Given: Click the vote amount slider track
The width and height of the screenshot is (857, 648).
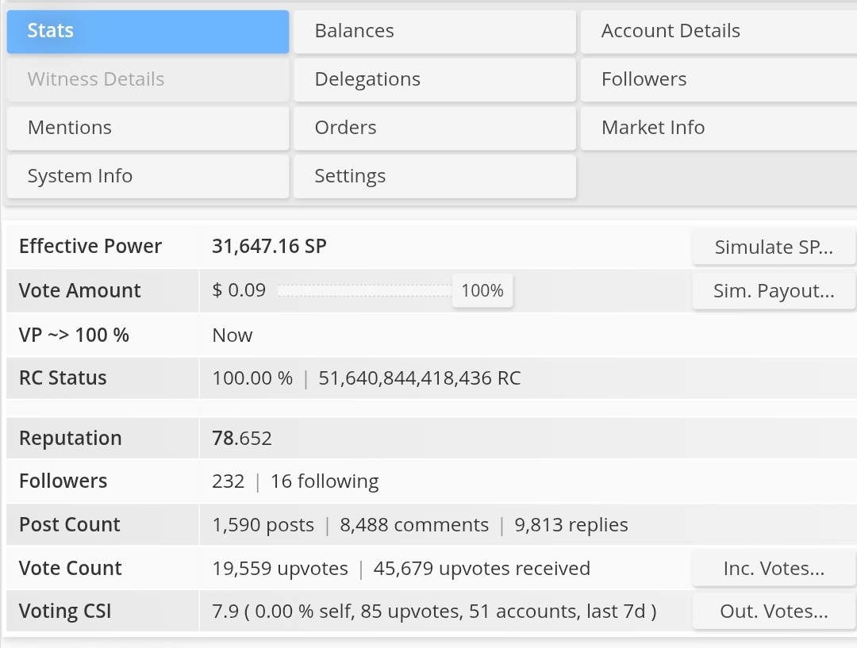Looking at the screenshot, I should [364, 291].
